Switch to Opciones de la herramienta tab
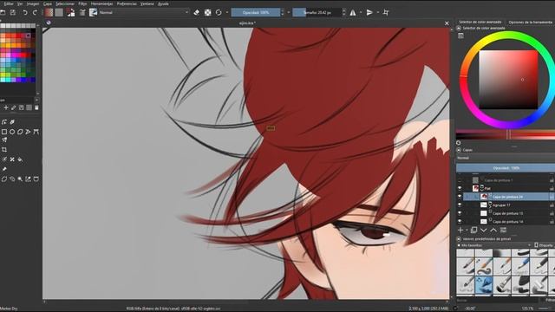The image size is (555, 312). pos(530,23)
